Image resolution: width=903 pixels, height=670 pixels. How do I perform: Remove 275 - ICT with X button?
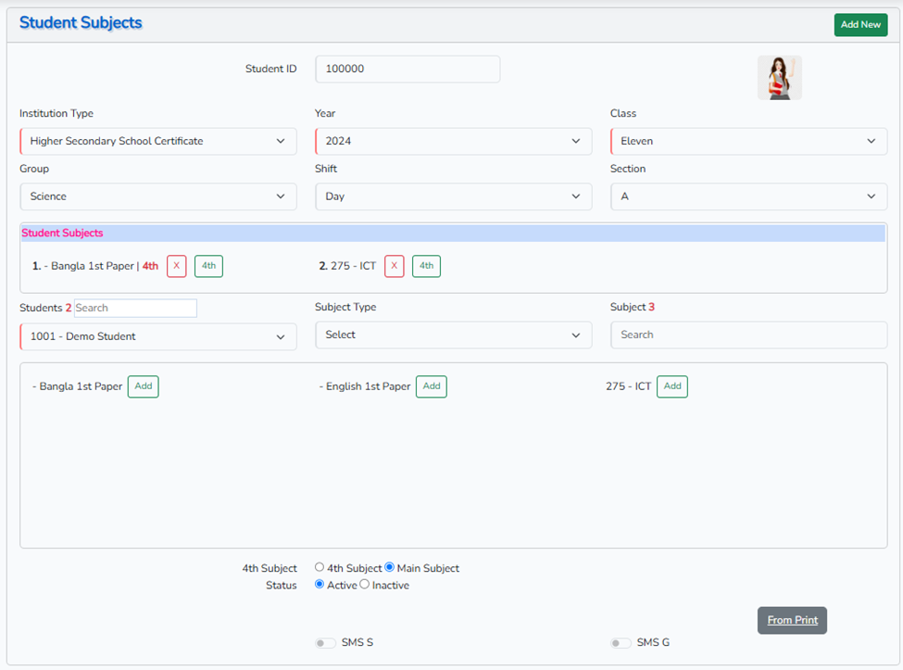395,266
